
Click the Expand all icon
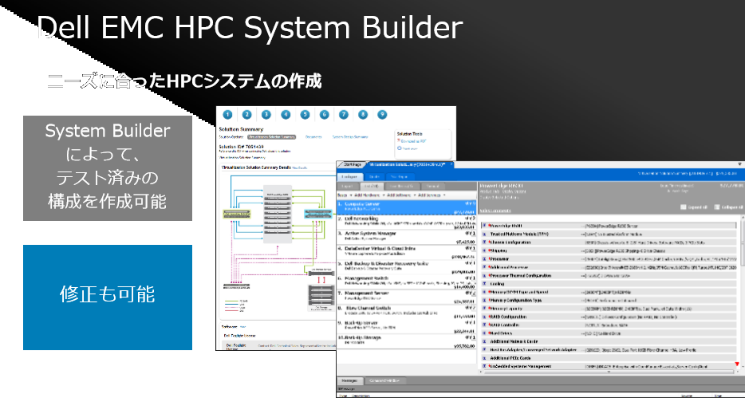pos(684,207)
